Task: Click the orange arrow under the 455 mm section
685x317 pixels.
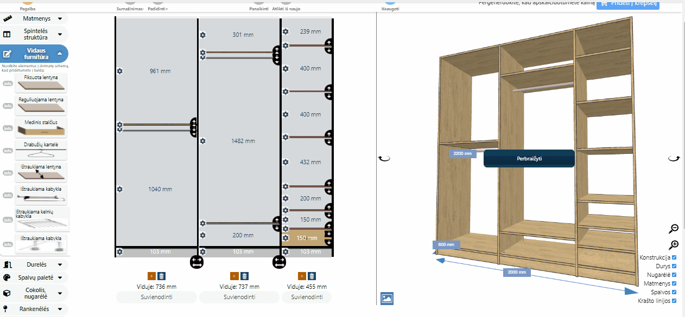Action: [302, 276]
